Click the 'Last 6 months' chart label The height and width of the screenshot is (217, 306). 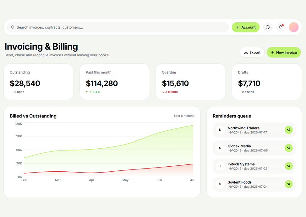click(x=184, y=116)
